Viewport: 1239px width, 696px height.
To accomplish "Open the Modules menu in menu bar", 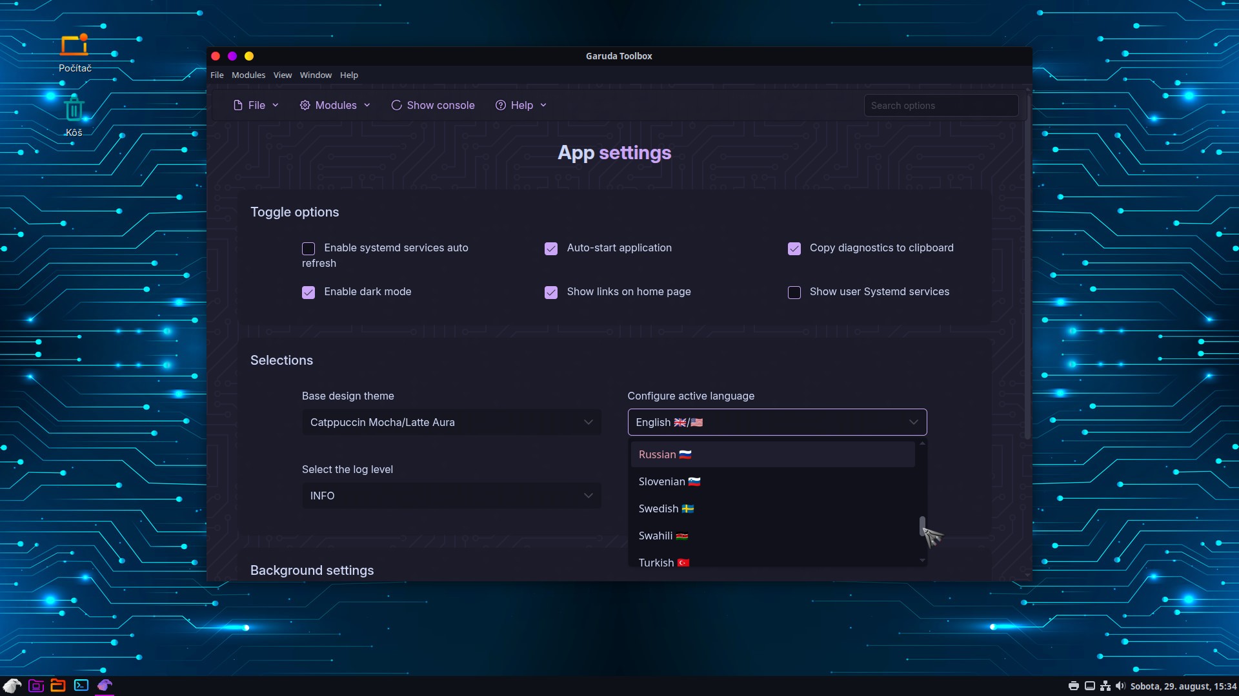I will tap(248, 75).
